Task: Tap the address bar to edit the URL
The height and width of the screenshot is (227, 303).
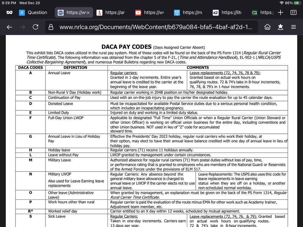Action: pos(151,27)
